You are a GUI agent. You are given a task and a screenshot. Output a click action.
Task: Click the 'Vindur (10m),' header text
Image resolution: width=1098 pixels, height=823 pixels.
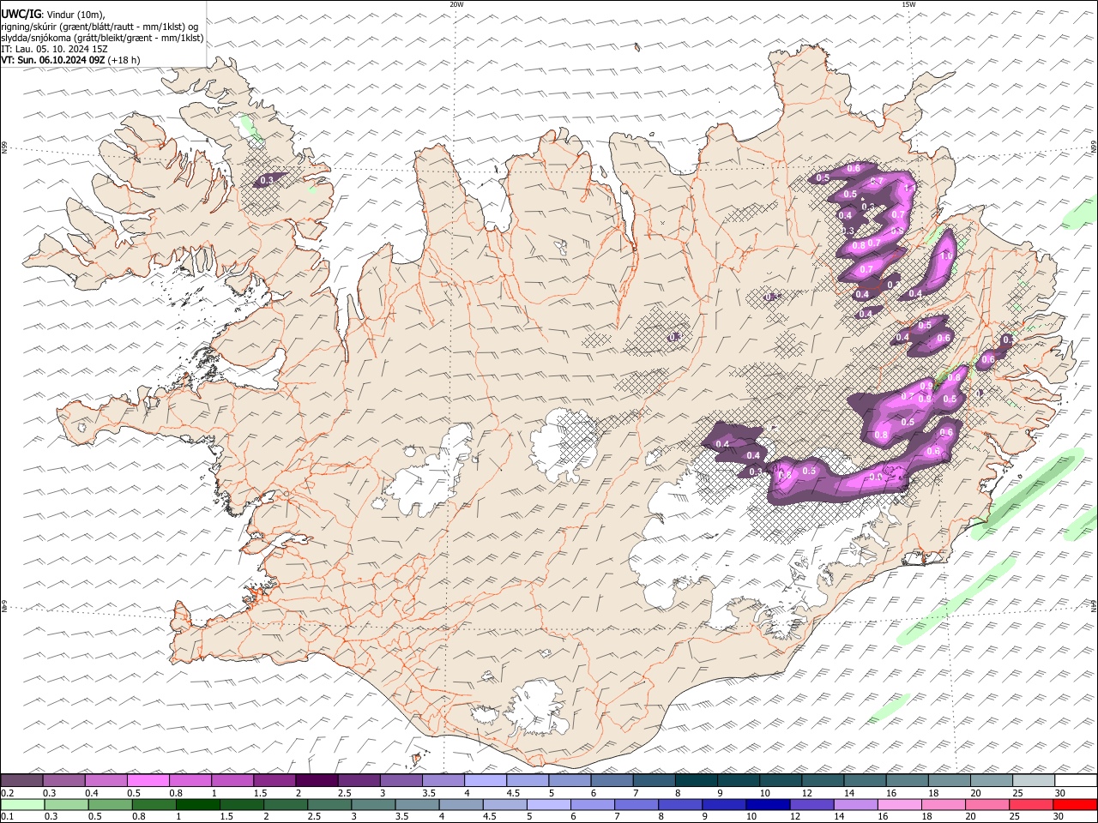[75, 14]
